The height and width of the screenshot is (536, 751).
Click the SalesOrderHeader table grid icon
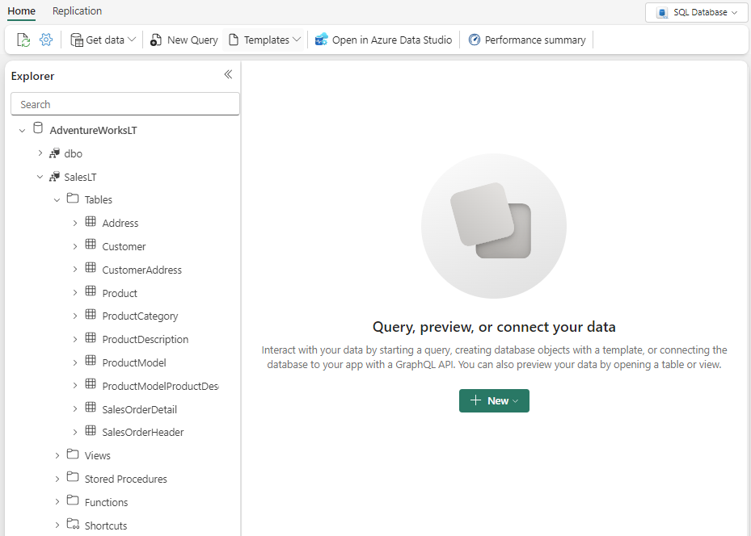91,430
